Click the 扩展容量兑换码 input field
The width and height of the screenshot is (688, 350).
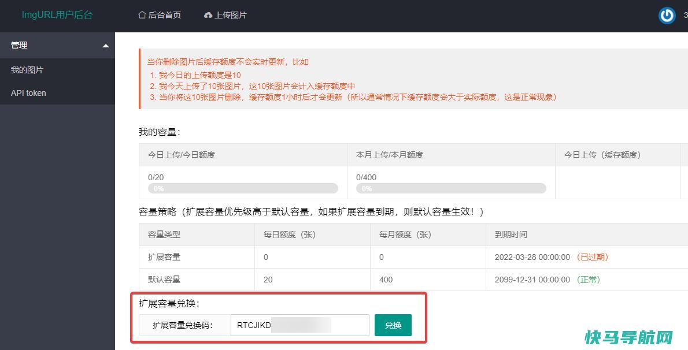pos(299,325)
